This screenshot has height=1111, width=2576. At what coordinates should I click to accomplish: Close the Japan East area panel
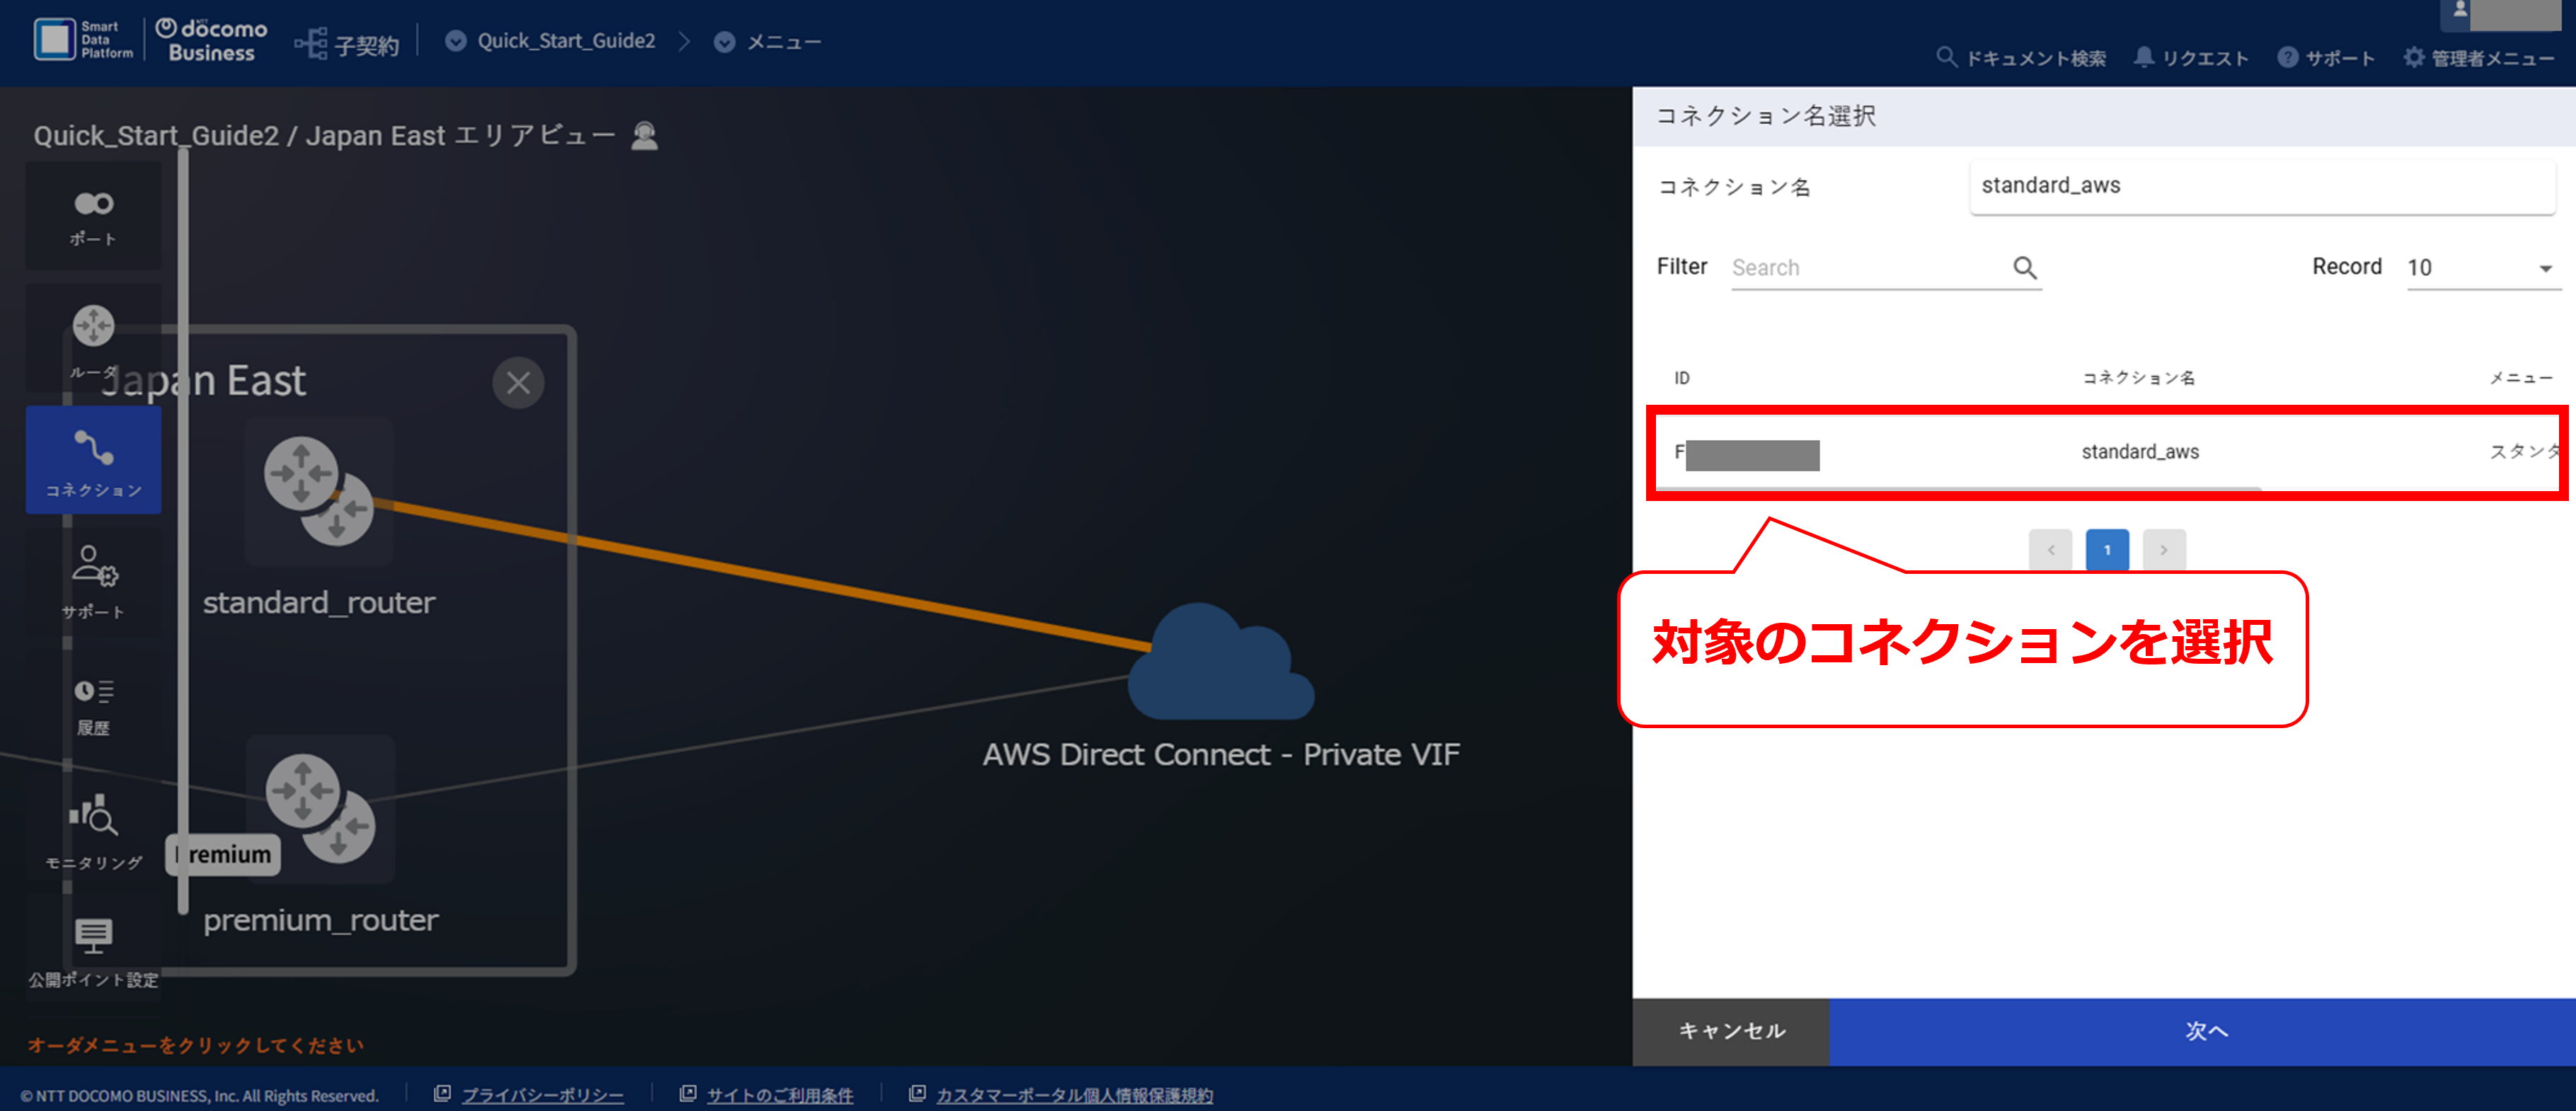(518, 382)
